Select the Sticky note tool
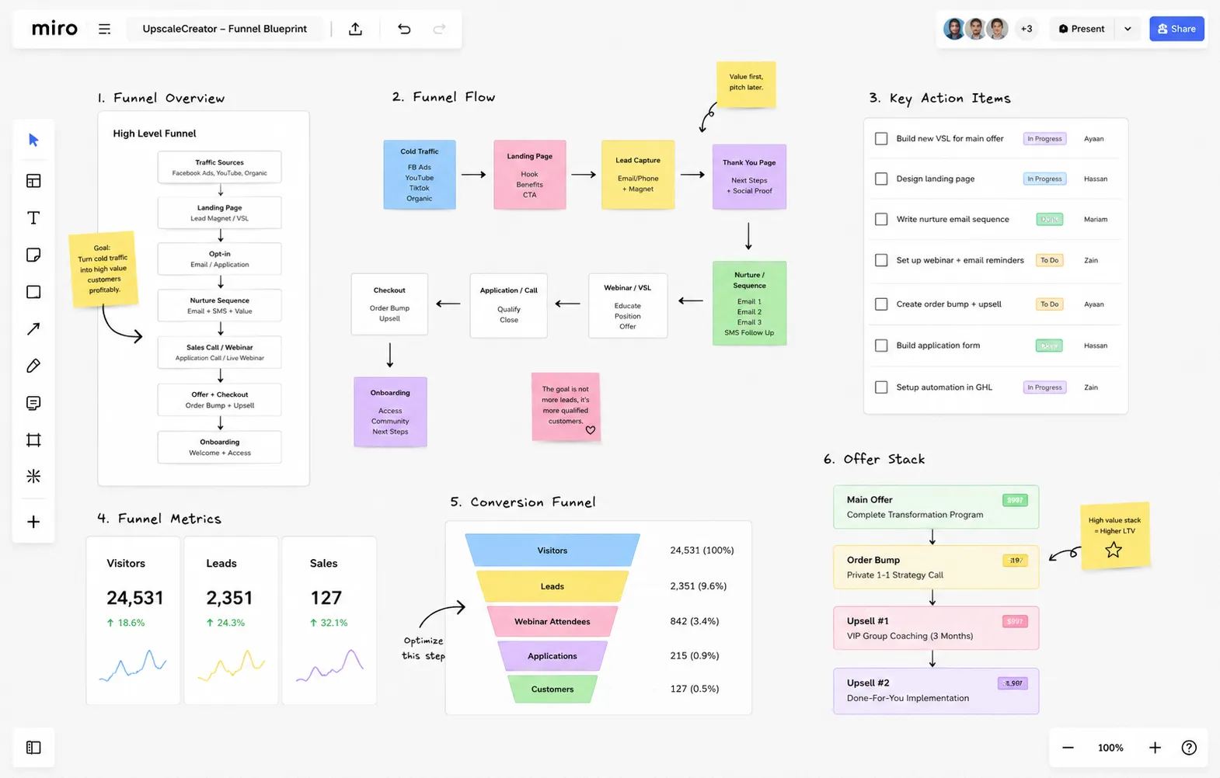This screenshot has width=1220, height=778. [33, 255]
